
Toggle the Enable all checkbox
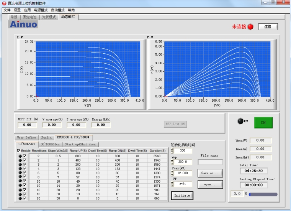point(19,151)
